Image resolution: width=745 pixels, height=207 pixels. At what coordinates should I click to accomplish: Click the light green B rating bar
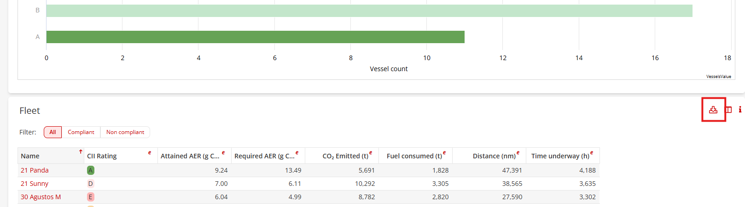click(369, 11)
